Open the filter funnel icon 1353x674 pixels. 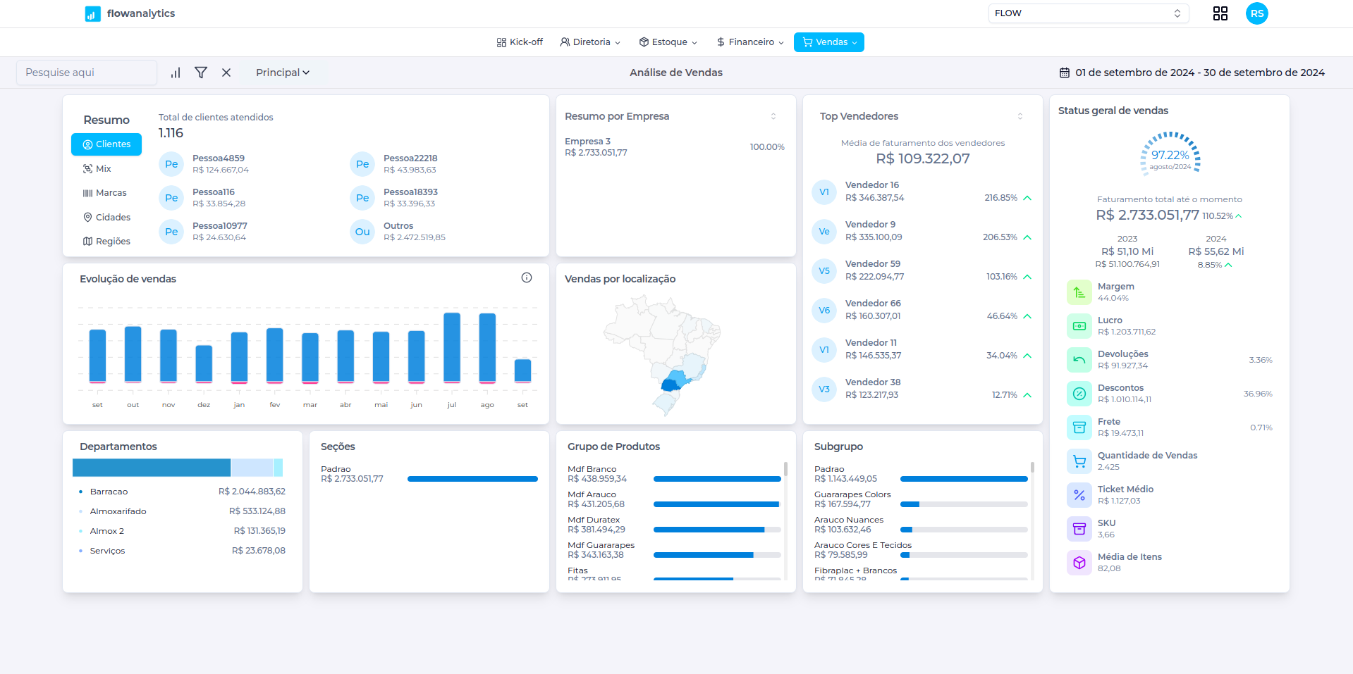201,73
